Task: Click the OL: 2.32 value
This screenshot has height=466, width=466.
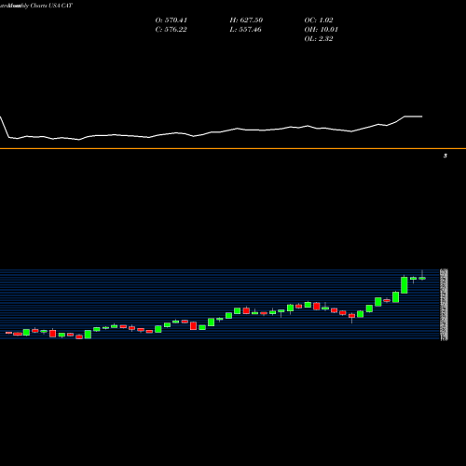Action: click(x=319, y=39)
